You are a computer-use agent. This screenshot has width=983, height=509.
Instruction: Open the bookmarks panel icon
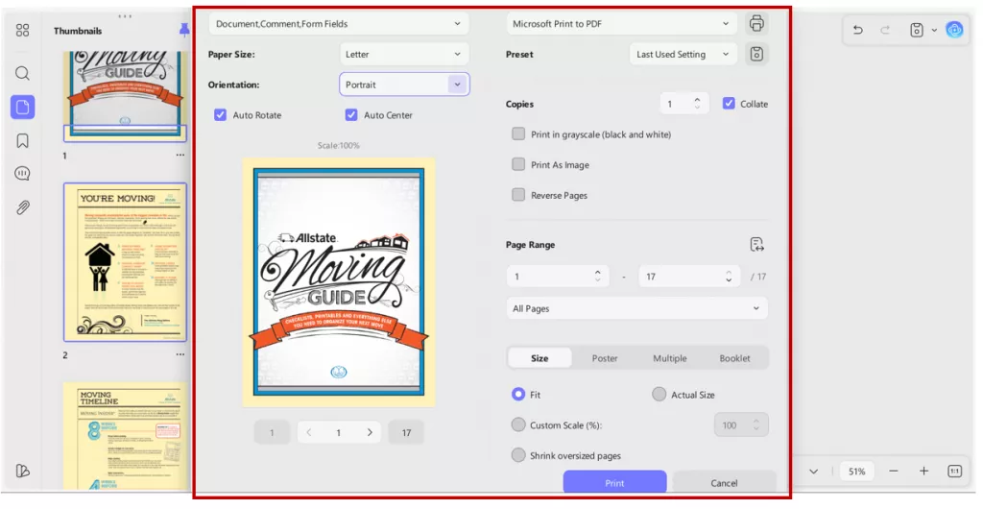click(23, 140)
